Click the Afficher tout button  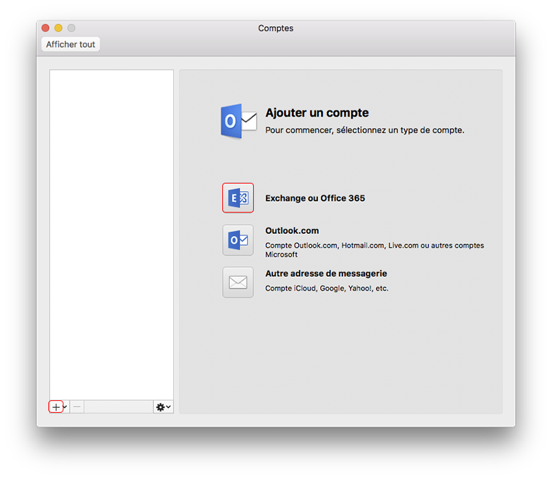[70, 45]
